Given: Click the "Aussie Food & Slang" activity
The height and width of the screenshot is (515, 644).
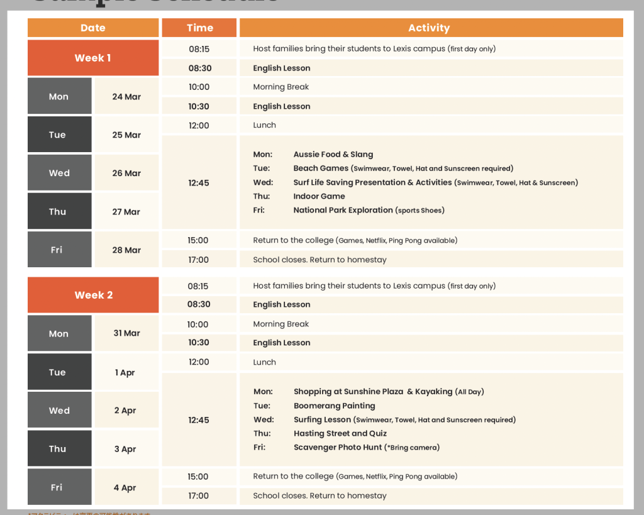Looking at the screenshot, I should [333, 155].
